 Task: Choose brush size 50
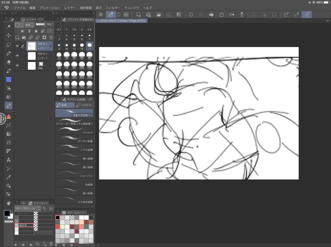[x=89, y=56]
